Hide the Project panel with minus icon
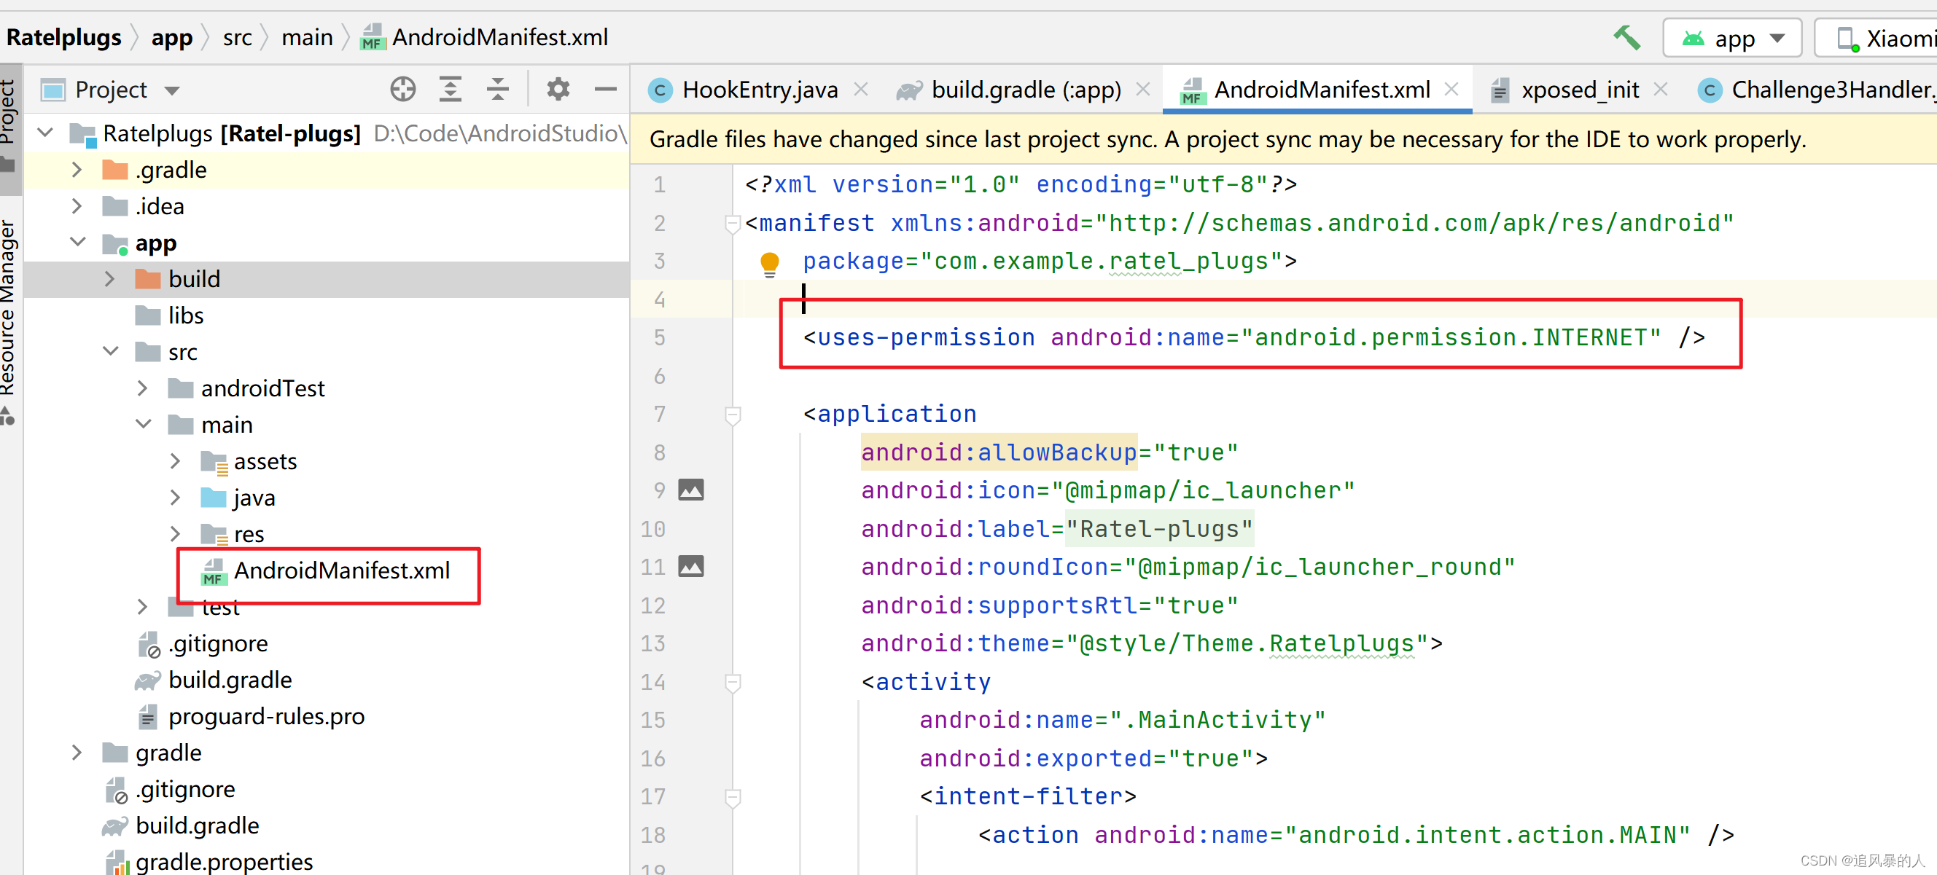 604,90
